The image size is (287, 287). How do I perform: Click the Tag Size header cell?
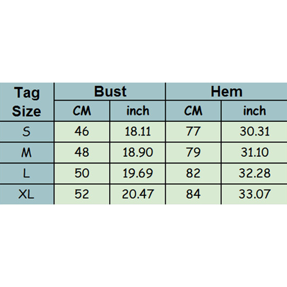coord(27,102)
